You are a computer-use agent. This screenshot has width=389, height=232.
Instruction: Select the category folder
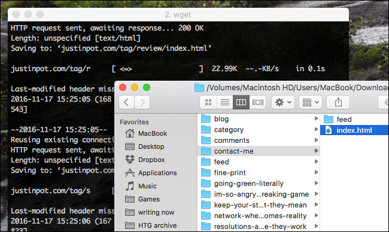259,129
